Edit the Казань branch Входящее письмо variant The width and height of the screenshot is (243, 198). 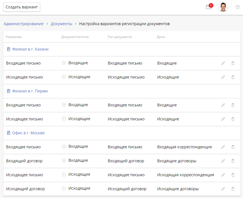[x=223, y=63]
